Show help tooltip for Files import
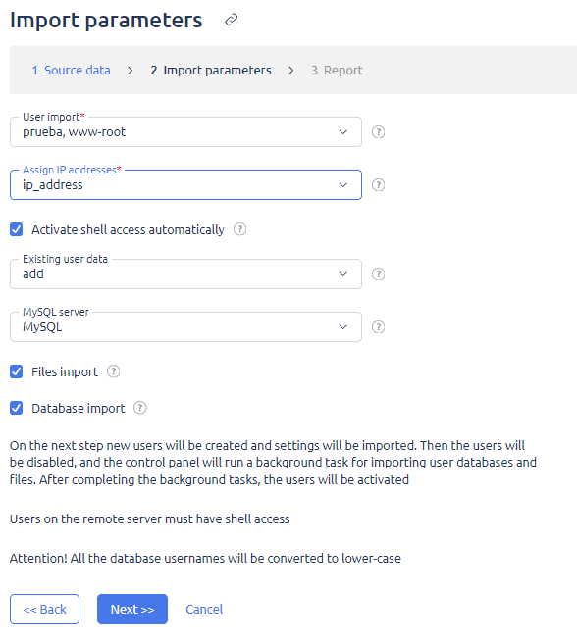The image size is (577, 641). 114,371
